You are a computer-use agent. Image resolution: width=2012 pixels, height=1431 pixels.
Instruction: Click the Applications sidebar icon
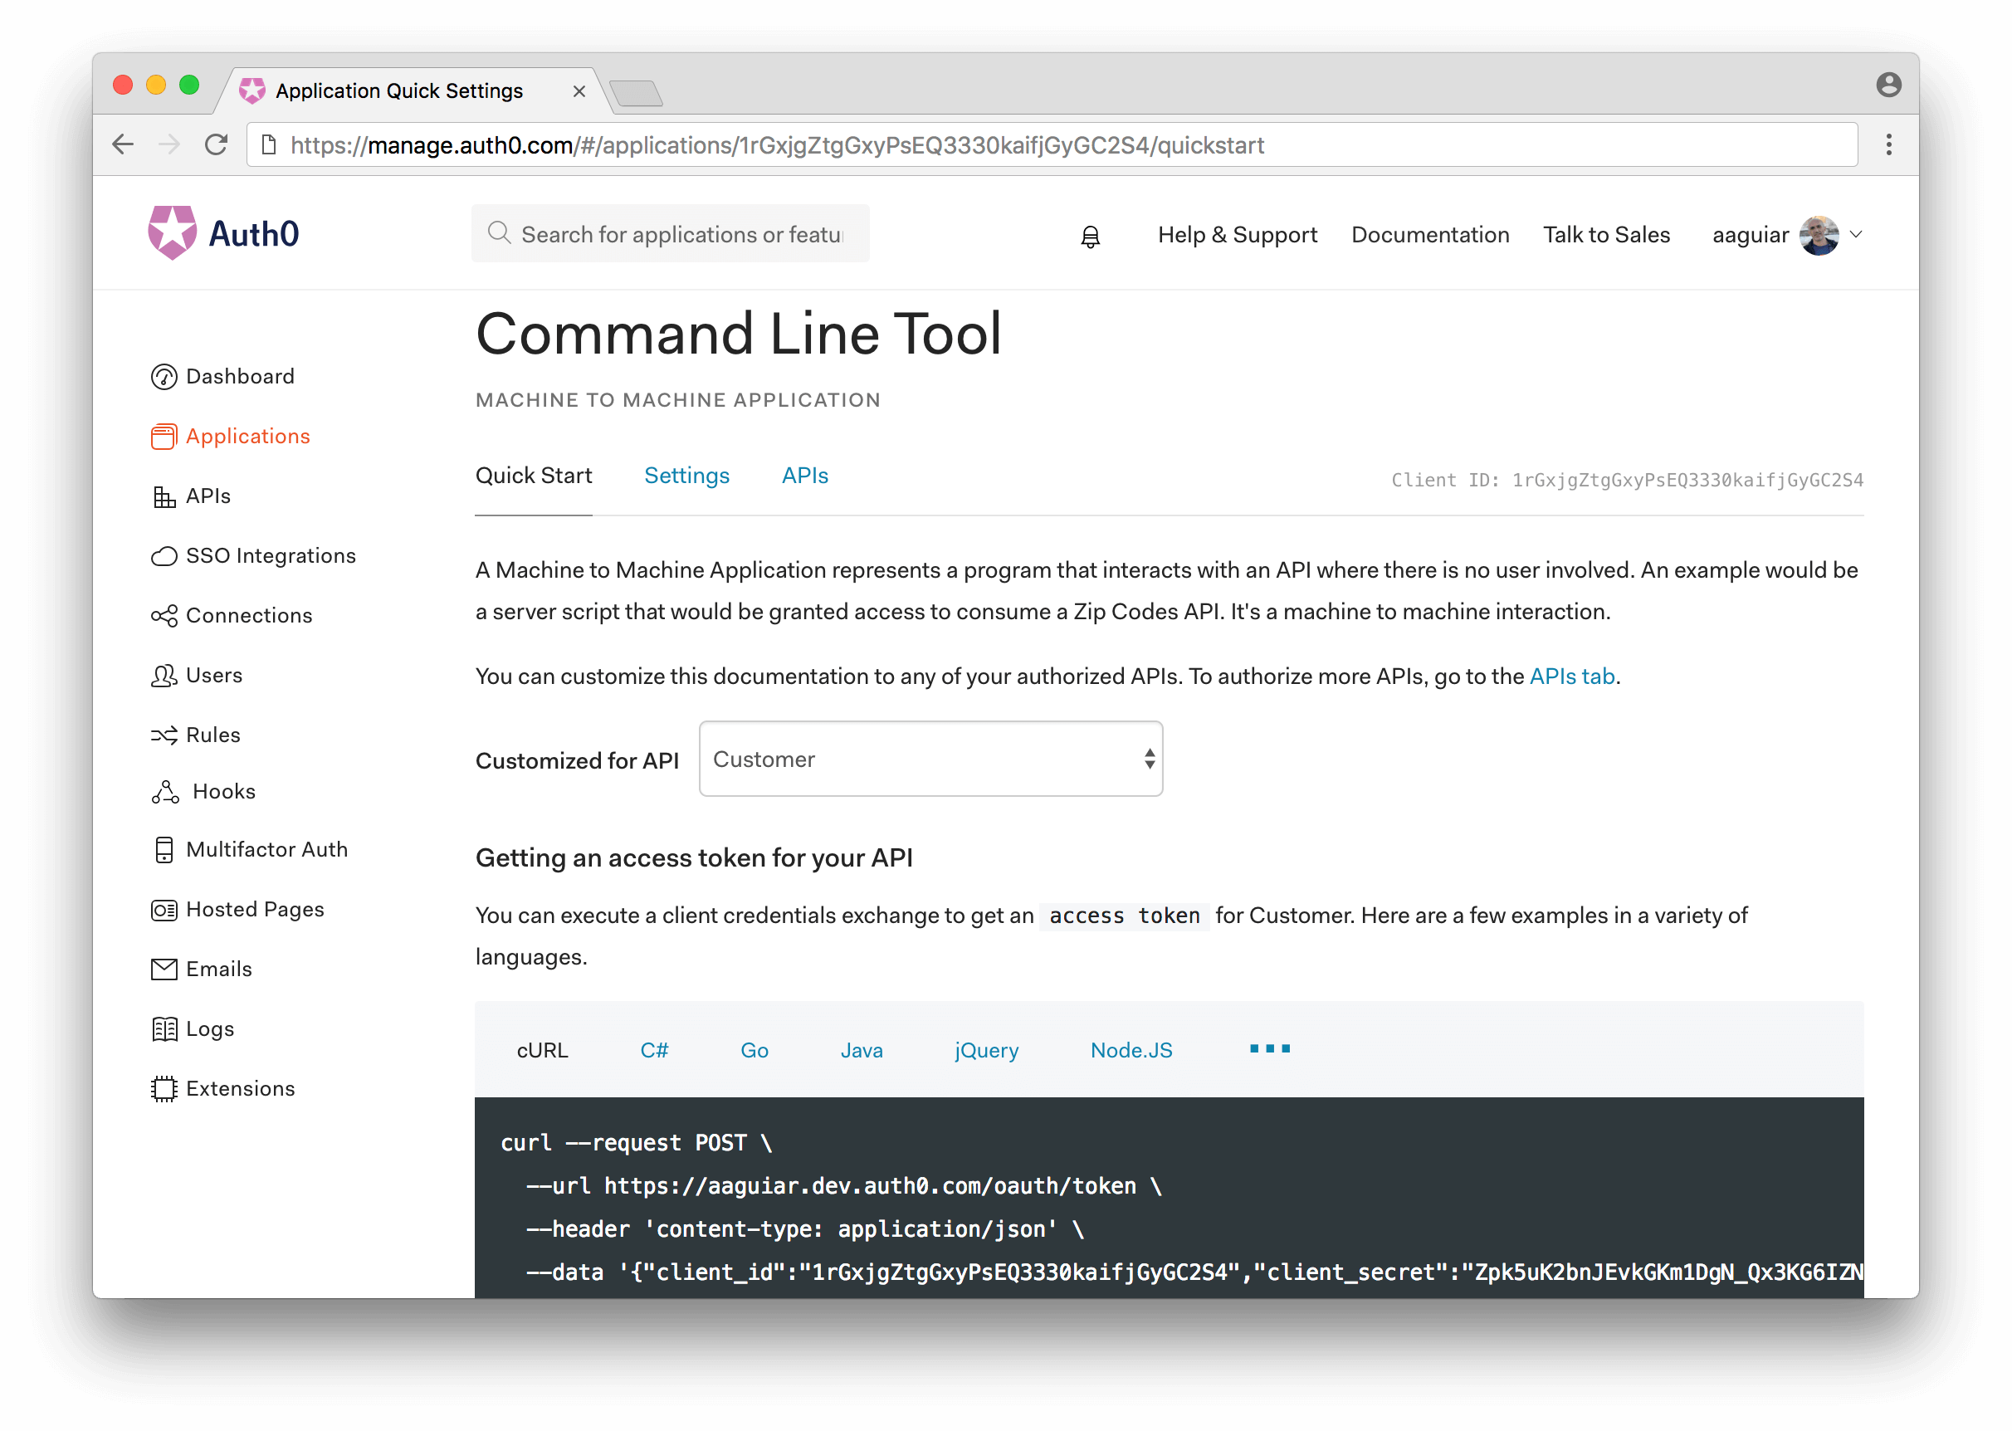164,437
